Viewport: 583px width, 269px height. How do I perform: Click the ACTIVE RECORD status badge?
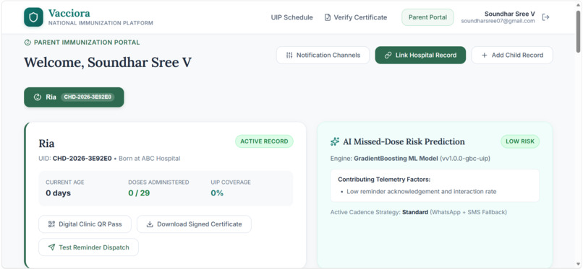coord(264,141)
